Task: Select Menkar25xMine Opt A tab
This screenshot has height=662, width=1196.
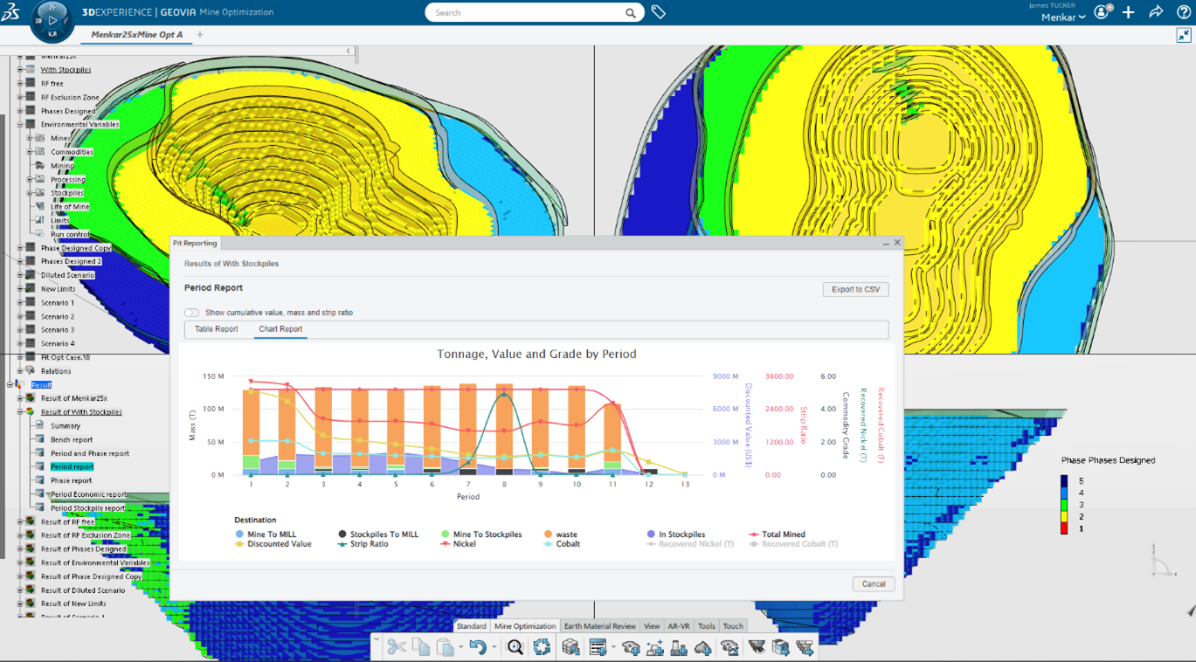Action: [x=137, y=35]
